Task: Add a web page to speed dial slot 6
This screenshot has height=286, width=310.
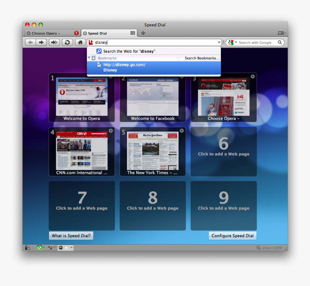Action: (223, 152)
